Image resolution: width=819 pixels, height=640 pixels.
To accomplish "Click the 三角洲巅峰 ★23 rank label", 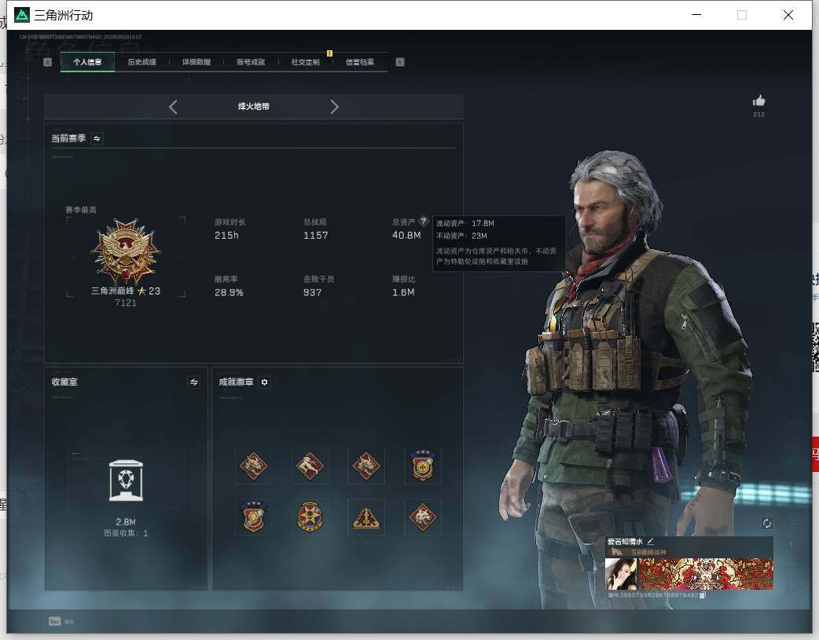I will [126, 291].
